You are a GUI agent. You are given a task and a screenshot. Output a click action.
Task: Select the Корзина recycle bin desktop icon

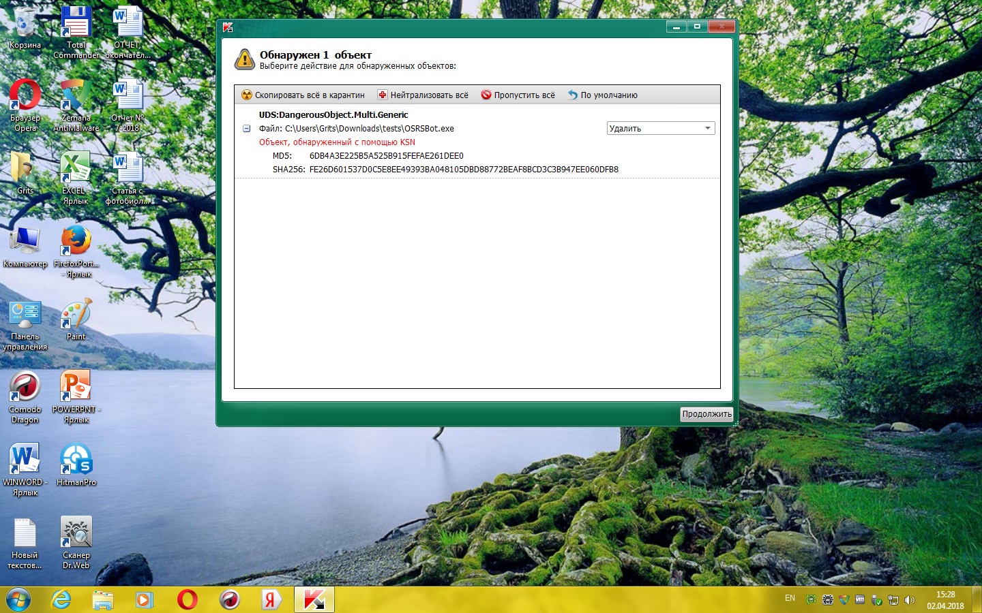pos(25,29)
